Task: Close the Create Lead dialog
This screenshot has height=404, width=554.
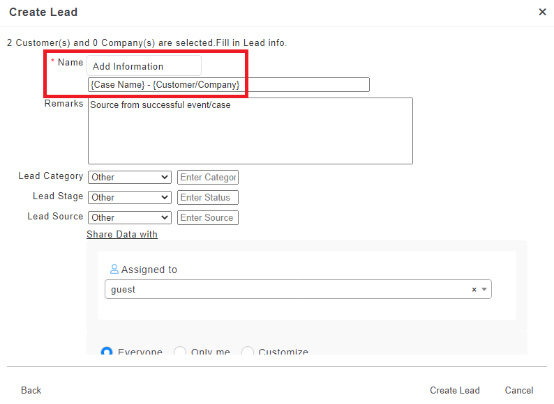Action: click(542, 12)
